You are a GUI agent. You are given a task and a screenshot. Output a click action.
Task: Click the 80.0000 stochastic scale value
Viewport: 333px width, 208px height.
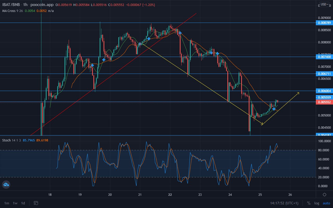323,150
